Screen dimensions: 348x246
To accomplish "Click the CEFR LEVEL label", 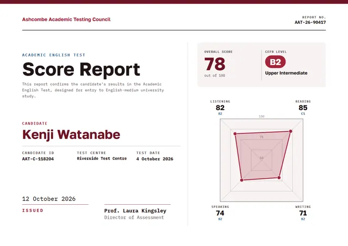I will [x=276, y=52].
